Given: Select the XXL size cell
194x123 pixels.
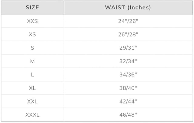Looking at the screenshot, I should (x=32, y=101).
